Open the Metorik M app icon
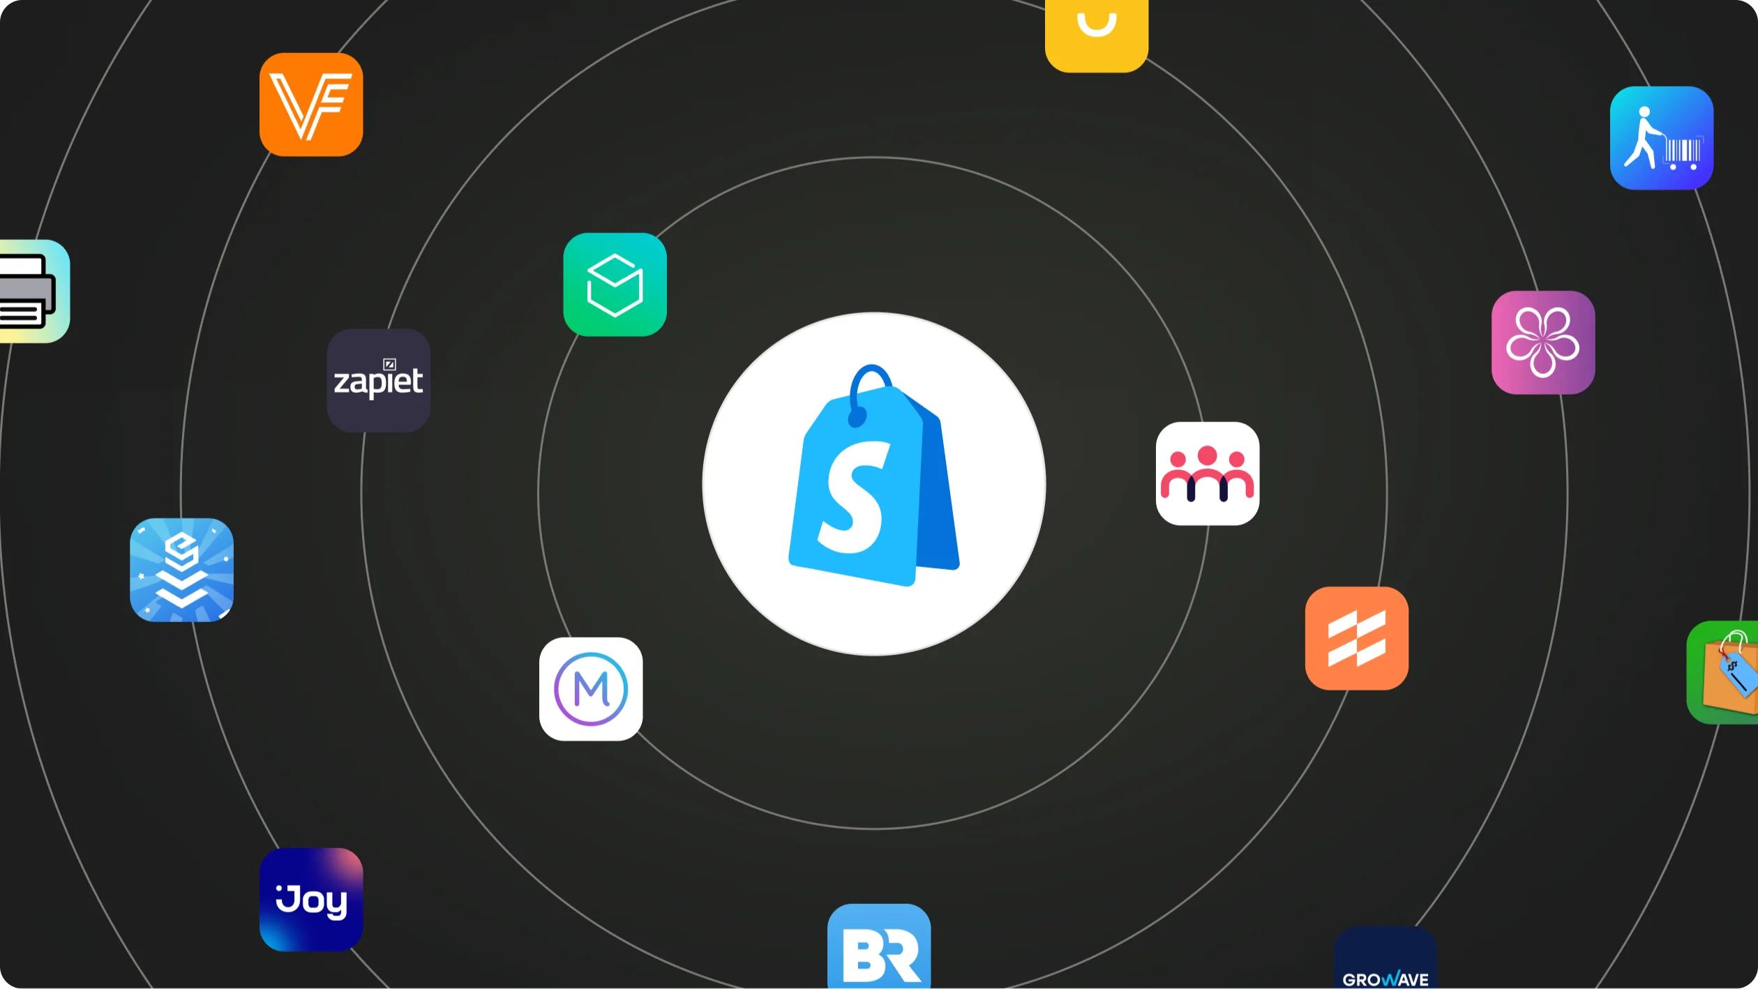Screen dimensions: 1758x989 tap(590, 688)
